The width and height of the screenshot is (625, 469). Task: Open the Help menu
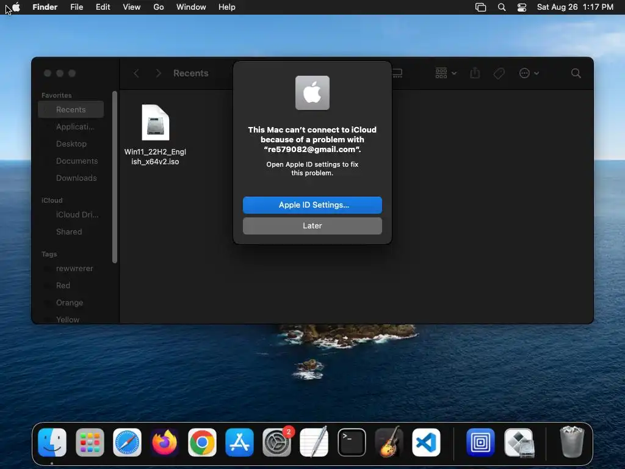click(x=227, y=7)
